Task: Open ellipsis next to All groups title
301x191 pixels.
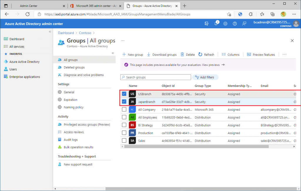Action: [x=123, y=41]
